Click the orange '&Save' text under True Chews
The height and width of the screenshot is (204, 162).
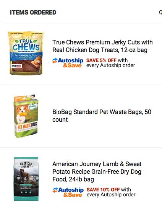click(72, 65)
